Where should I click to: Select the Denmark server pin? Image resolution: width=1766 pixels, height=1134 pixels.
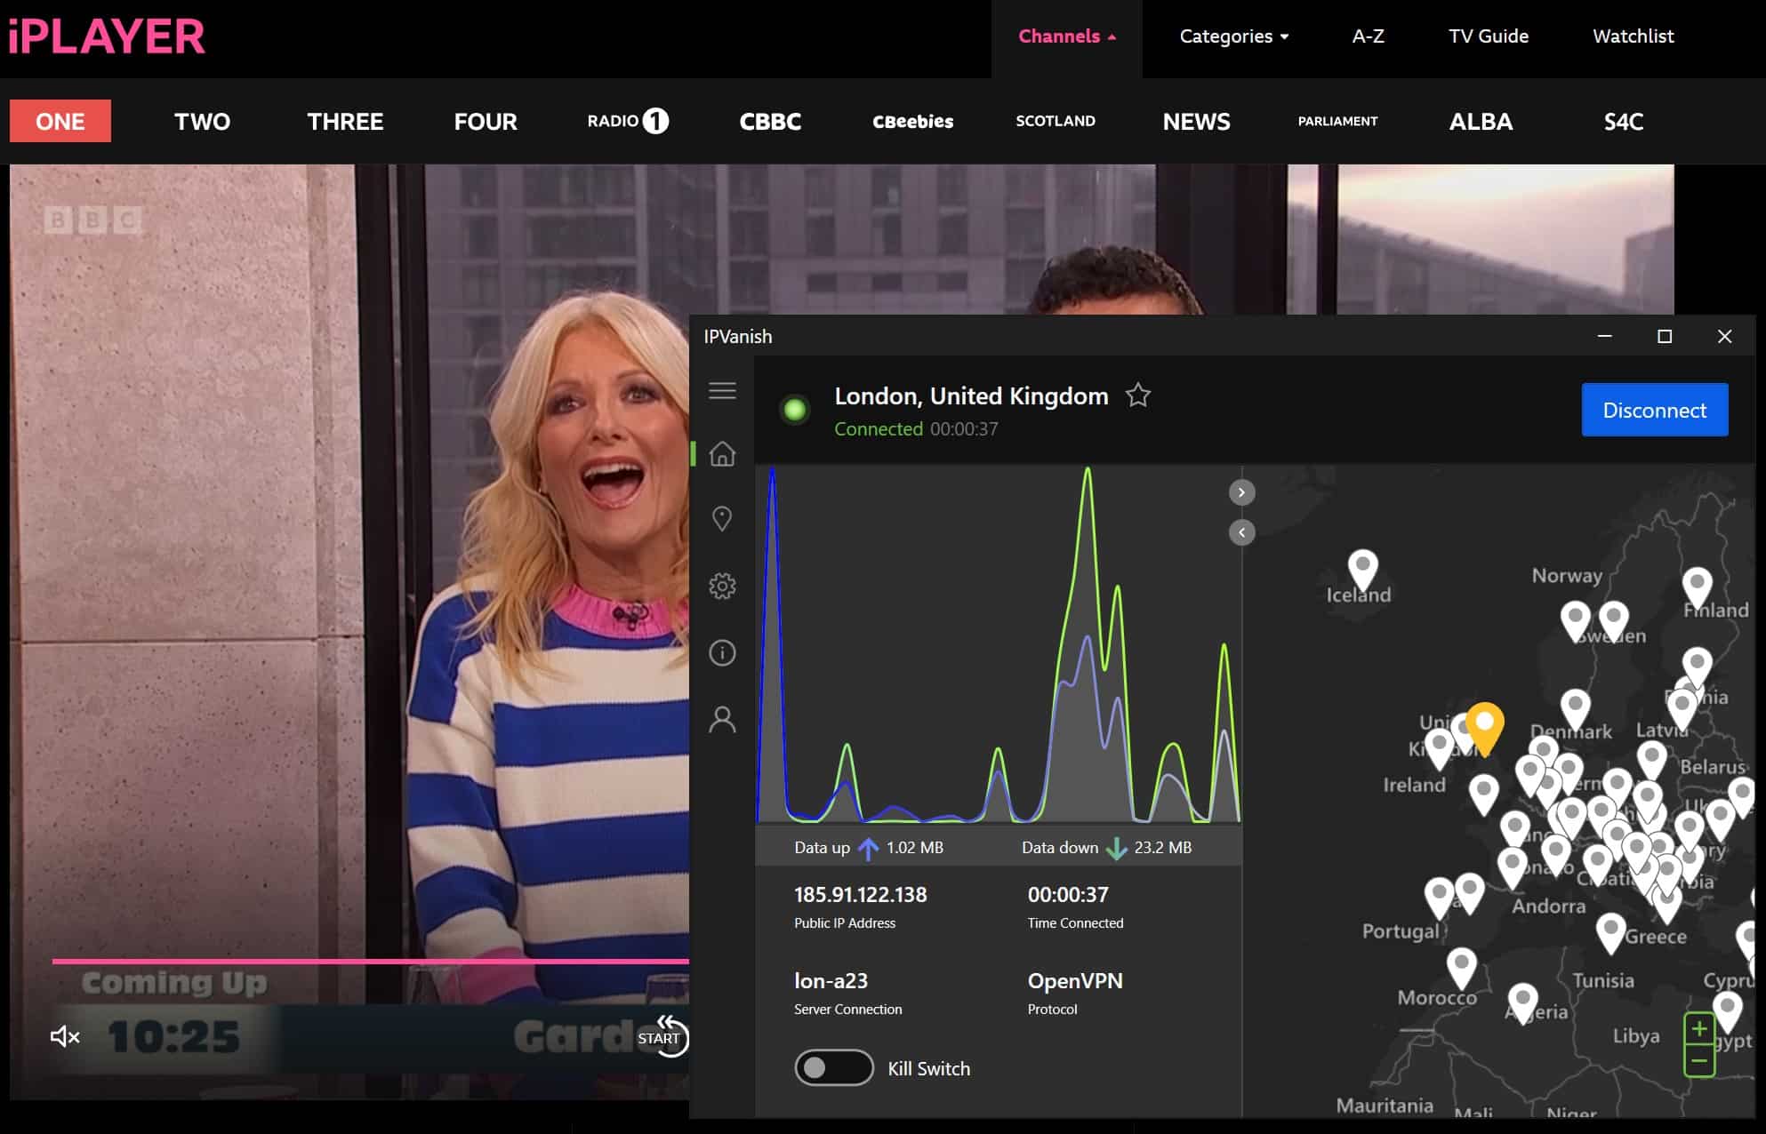1575,710
